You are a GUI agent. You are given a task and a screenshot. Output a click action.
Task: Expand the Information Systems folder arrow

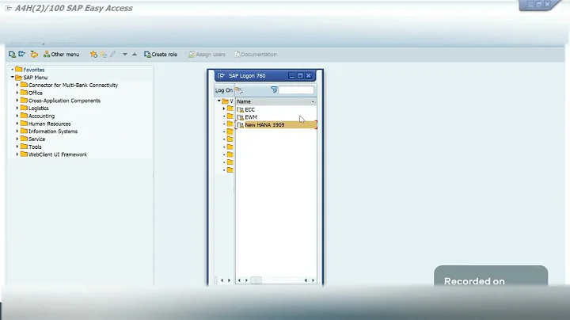click(x=17, y=131)
